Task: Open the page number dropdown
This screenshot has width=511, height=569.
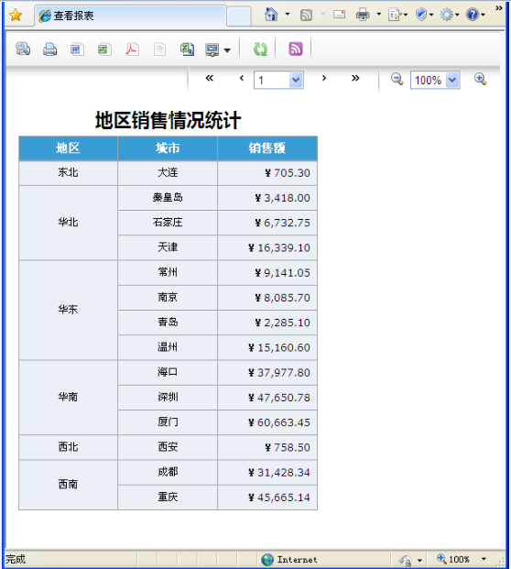Action: point(296,80)
